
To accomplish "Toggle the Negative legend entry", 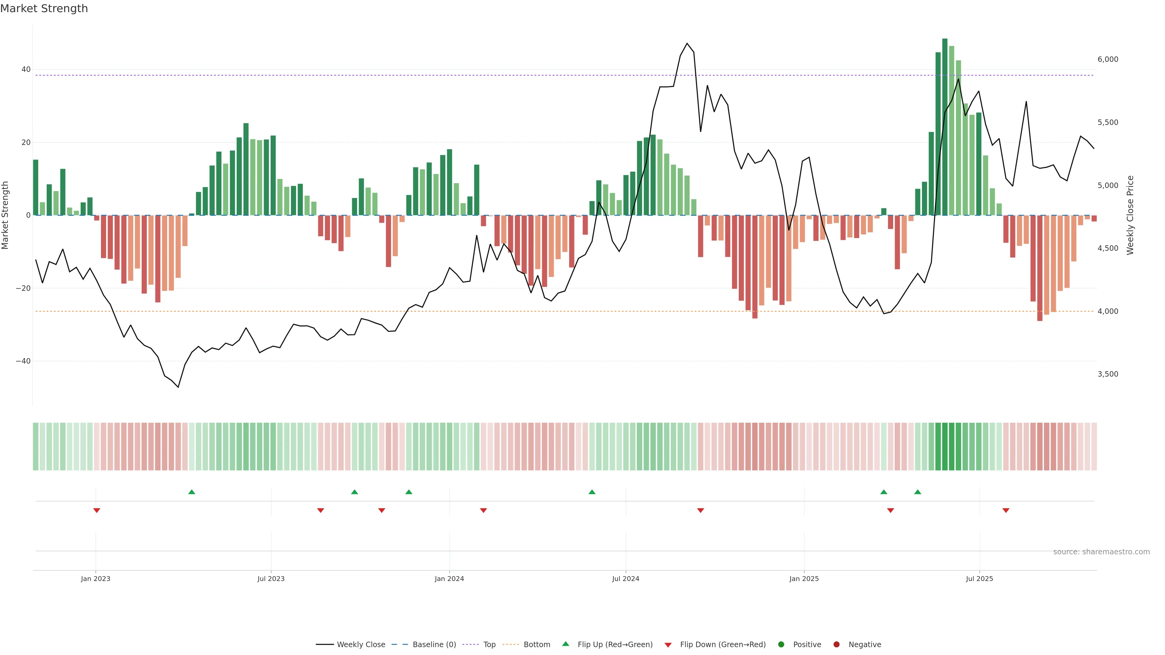I will pyautogui.click(x=864, y=645).
